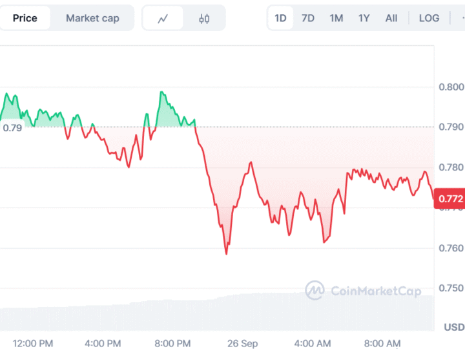Click the red 0.772 current price tag
Screen dimensions: 465x349
click(450, 198)
